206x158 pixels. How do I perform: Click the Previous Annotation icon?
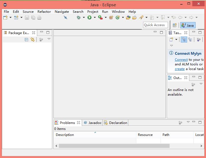(x=163, y=17)
